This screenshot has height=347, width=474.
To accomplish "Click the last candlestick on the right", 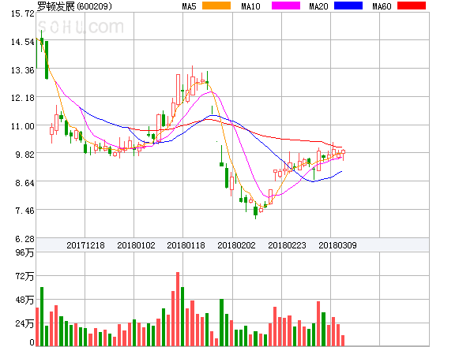I will tap(343, 155).
